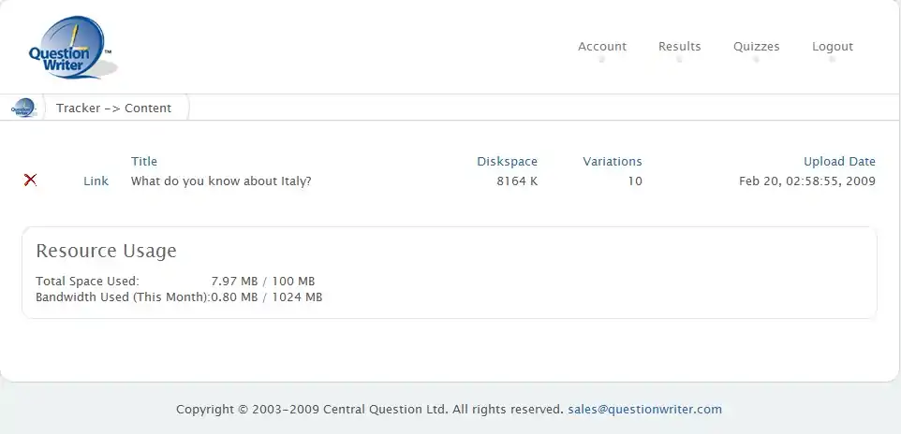Click the Resource Usage heading
The height and width of the screenshot is (434, 901).
106,251
